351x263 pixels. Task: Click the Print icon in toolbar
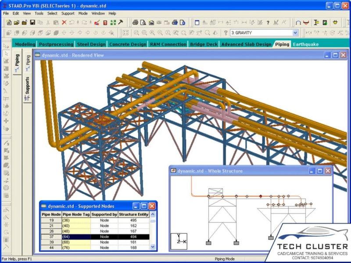tap(136, 22)
